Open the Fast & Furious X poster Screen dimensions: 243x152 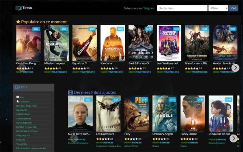(141, 43)
